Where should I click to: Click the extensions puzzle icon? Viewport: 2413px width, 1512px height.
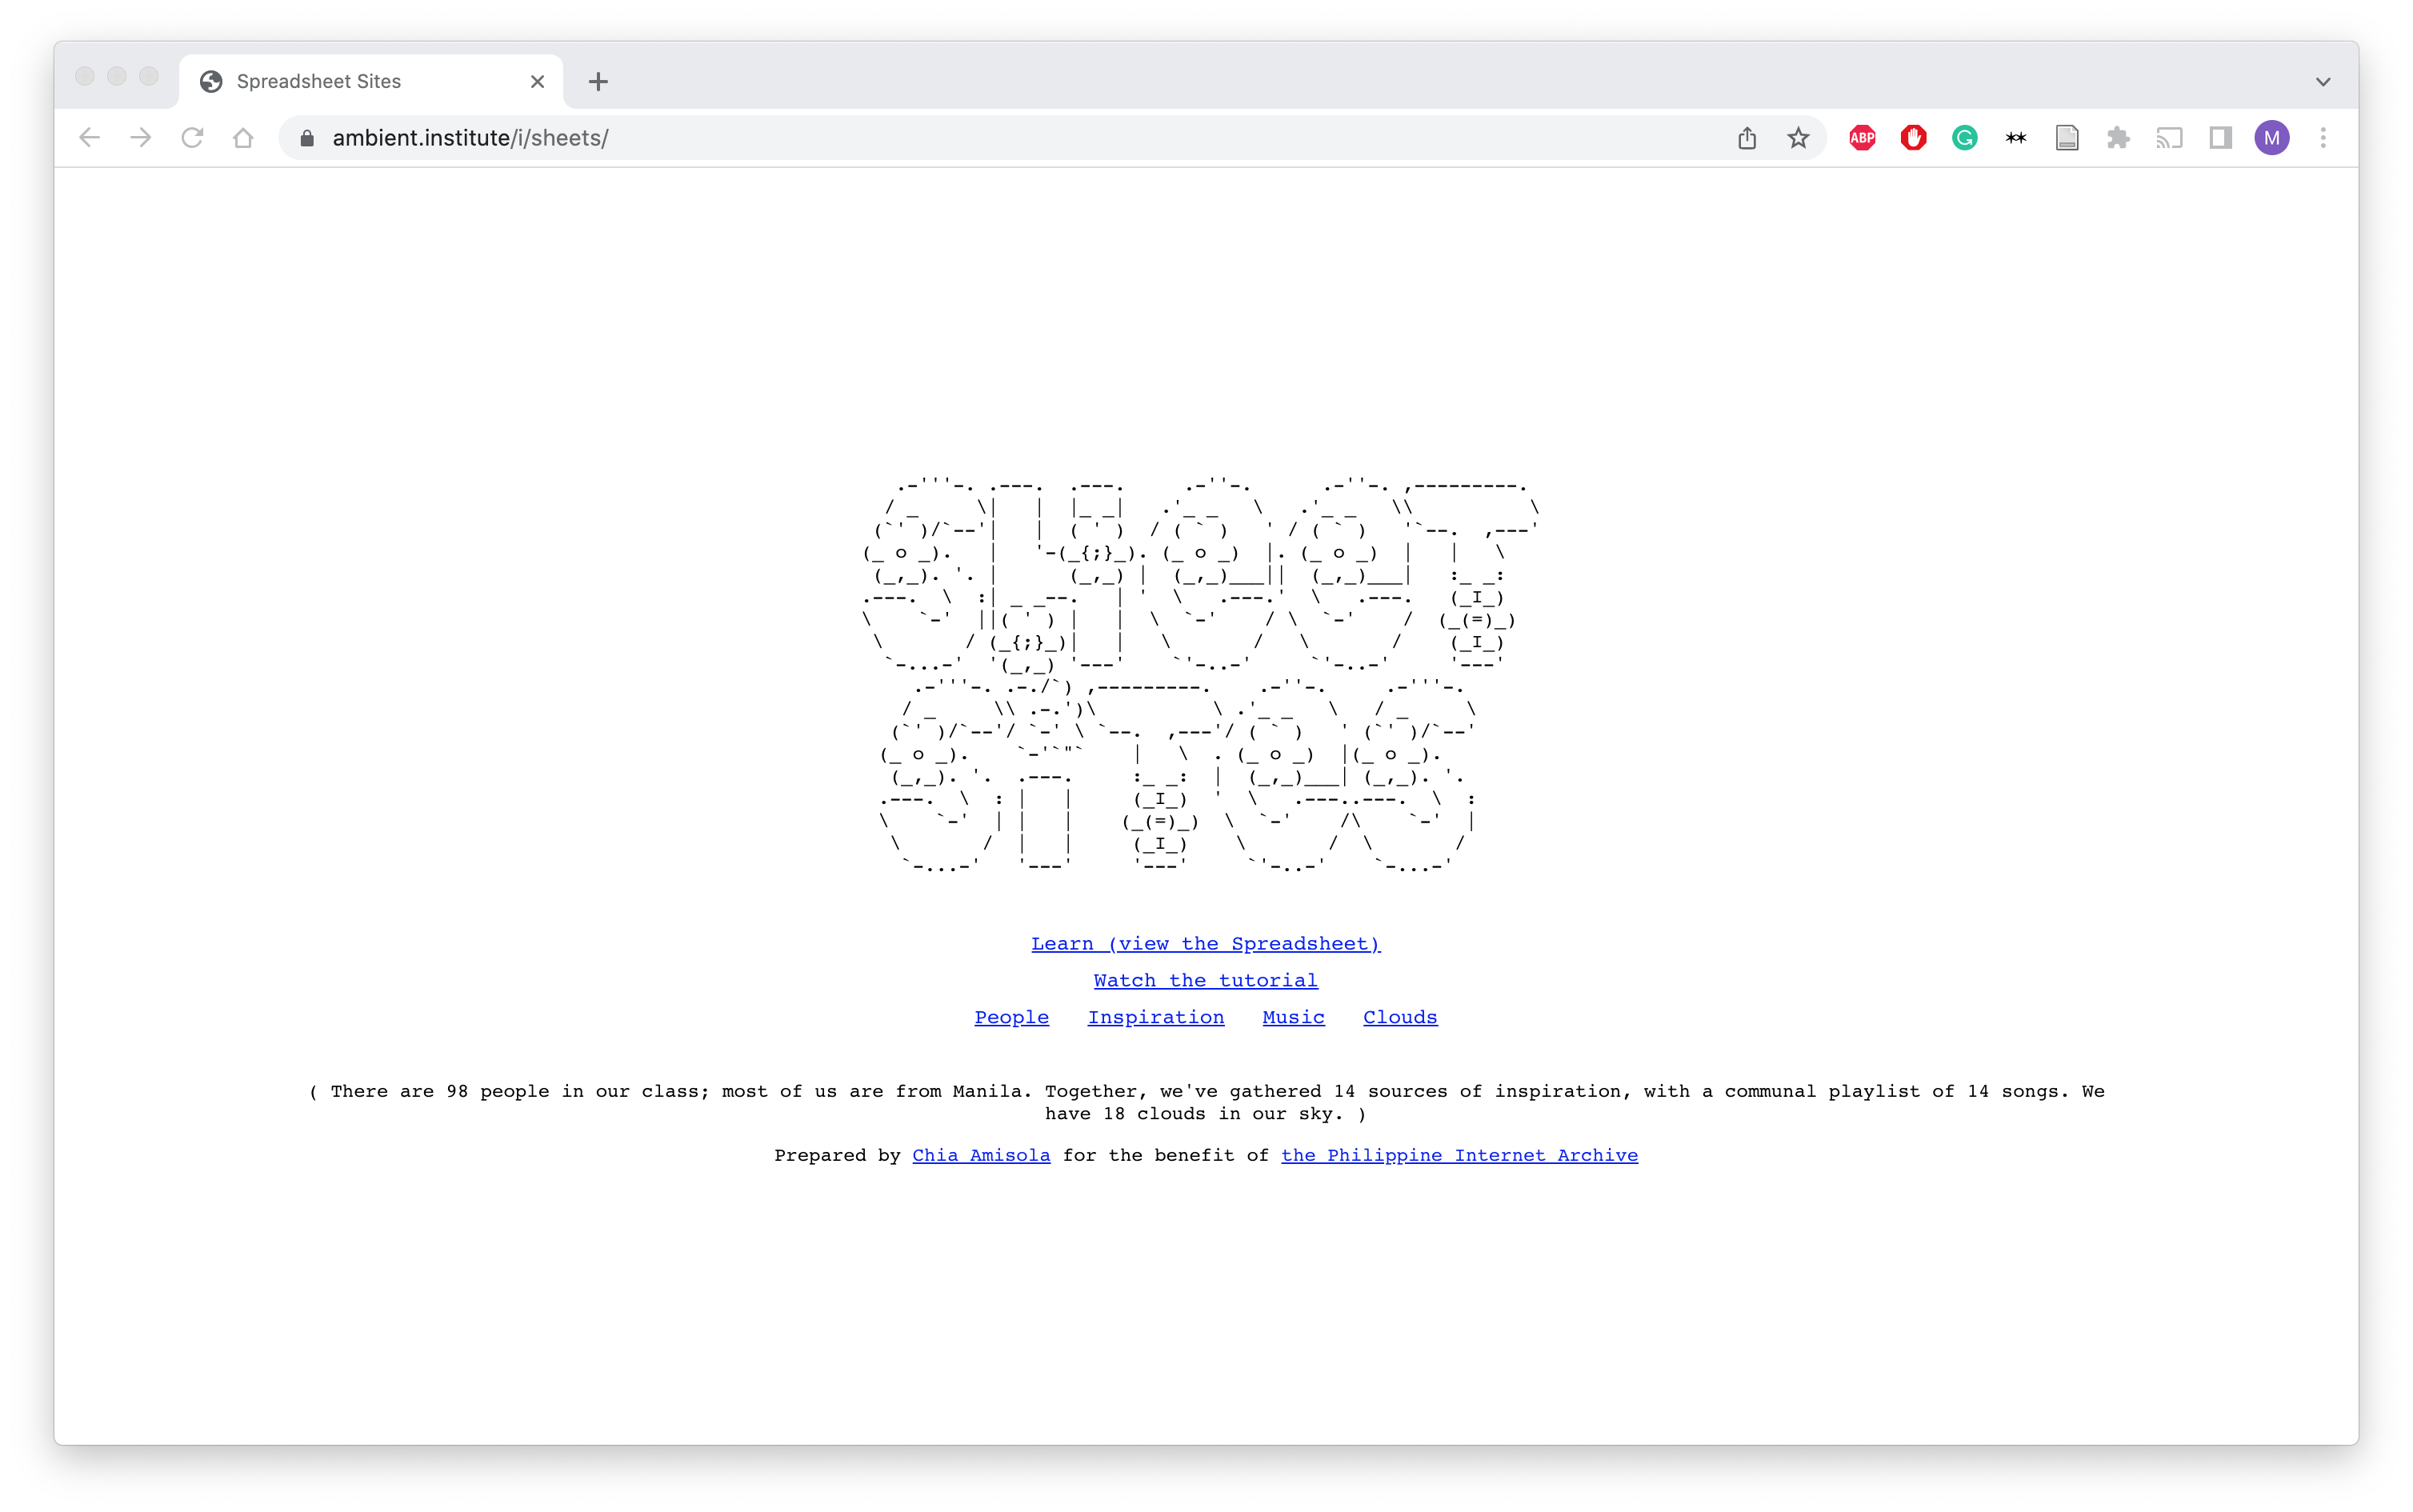click(2119, 138)
